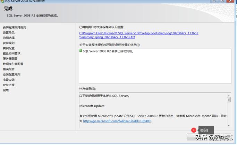Click the green success checkmark icon
Screen dimensions: 237x145
click(x=81, y=51)
